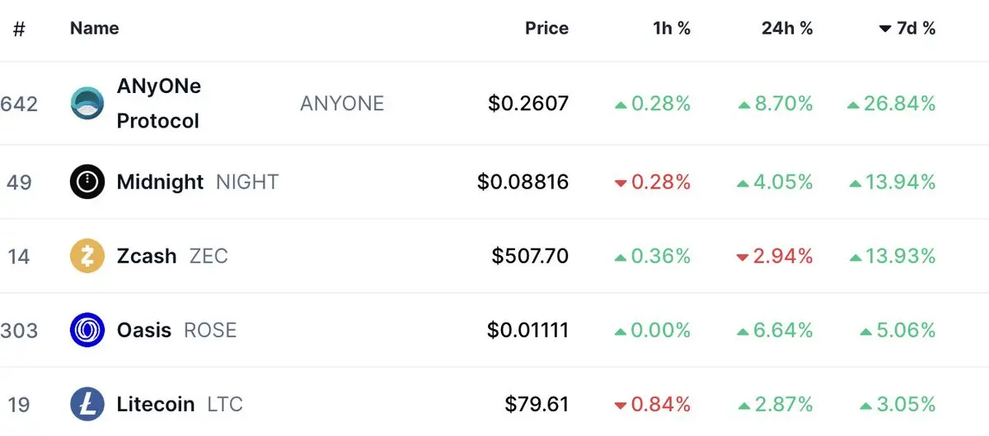Sort by the 24h % column
Screen dimensions: 989x436
pos(787,28)
